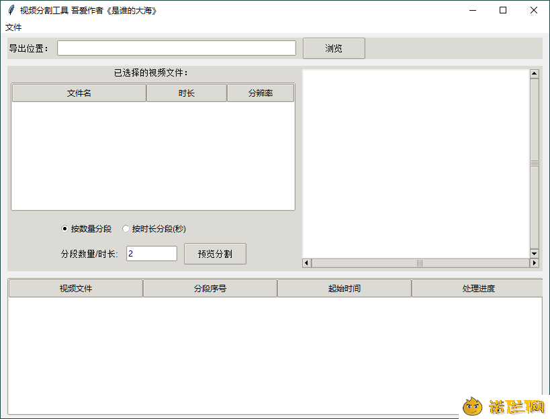Screen dimensions: 550x419
Task: Click the feather app icon in title bar
Action: click(x=11, y=10)
